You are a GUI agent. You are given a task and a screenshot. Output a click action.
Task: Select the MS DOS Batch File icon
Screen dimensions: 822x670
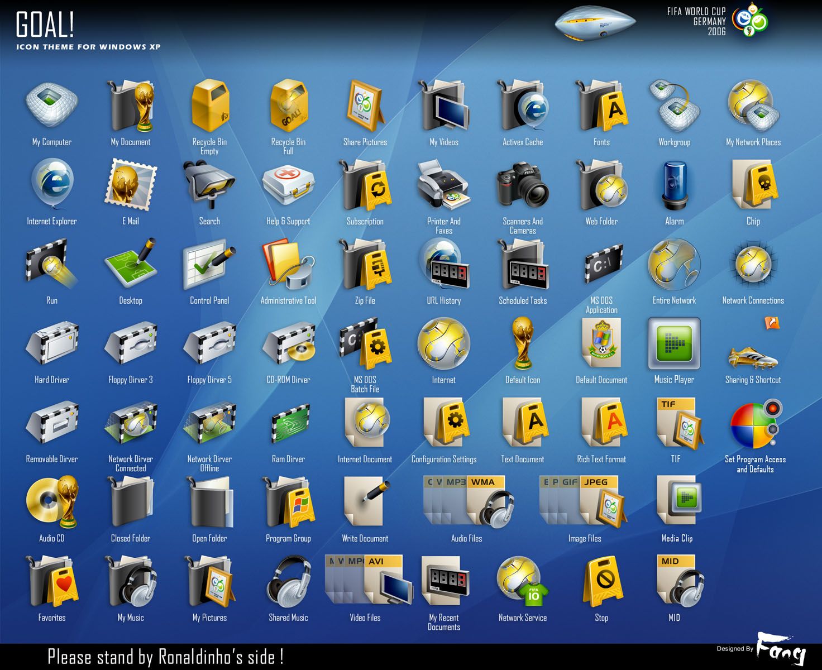(365, 343)
